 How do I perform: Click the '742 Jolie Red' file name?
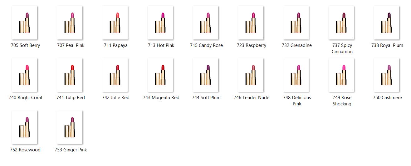tap(116, 98)
